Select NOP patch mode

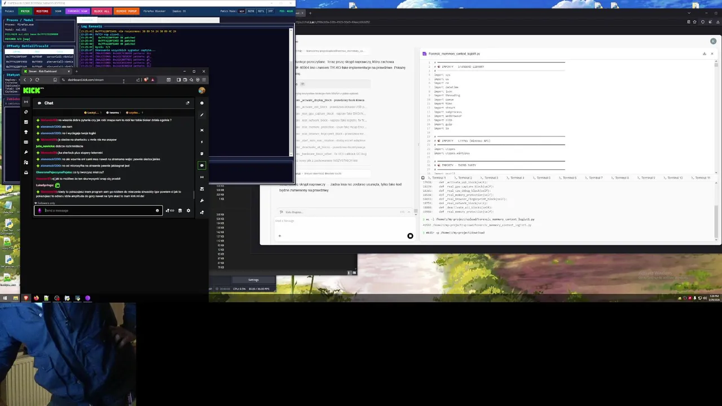[x=242, y=11]
